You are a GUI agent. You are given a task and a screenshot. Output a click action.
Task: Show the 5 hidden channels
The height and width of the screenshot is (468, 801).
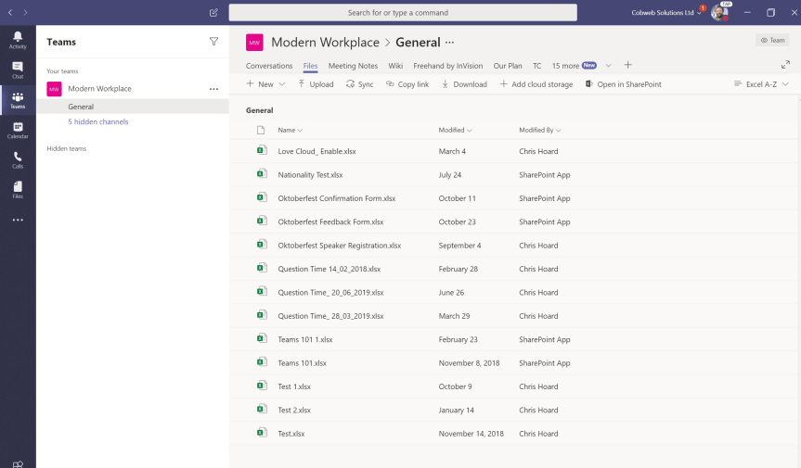coord(98,121)
